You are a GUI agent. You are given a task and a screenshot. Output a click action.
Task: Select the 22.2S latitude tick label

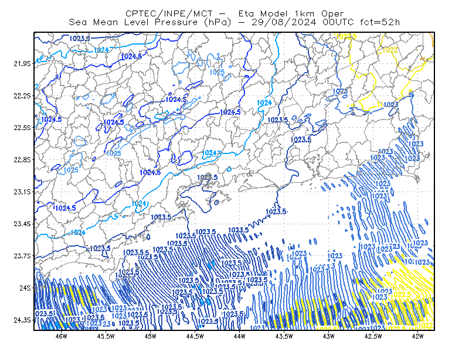tap(22, 95)
